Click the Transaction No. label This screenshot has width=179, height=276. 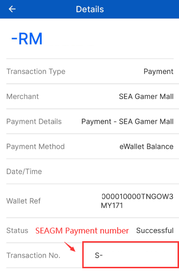[x=33, y=255]
